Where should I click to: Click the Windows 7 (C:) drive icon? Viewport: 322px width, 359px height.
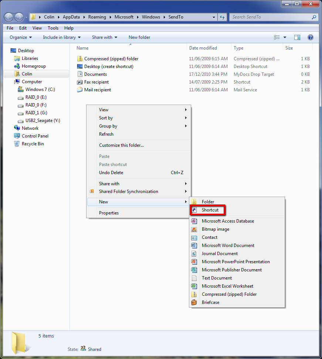click(21, 89)
